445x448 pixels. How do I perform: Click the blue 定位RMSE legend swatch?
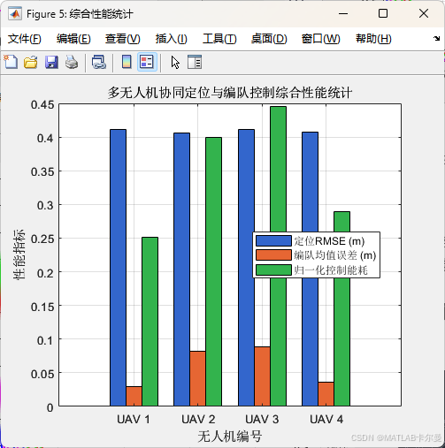(273, 240)
